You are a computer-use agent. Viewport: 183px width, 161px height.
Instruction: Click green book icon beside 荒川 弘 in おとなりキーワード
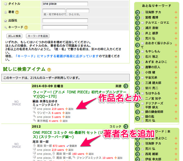[x=137, y=38]
